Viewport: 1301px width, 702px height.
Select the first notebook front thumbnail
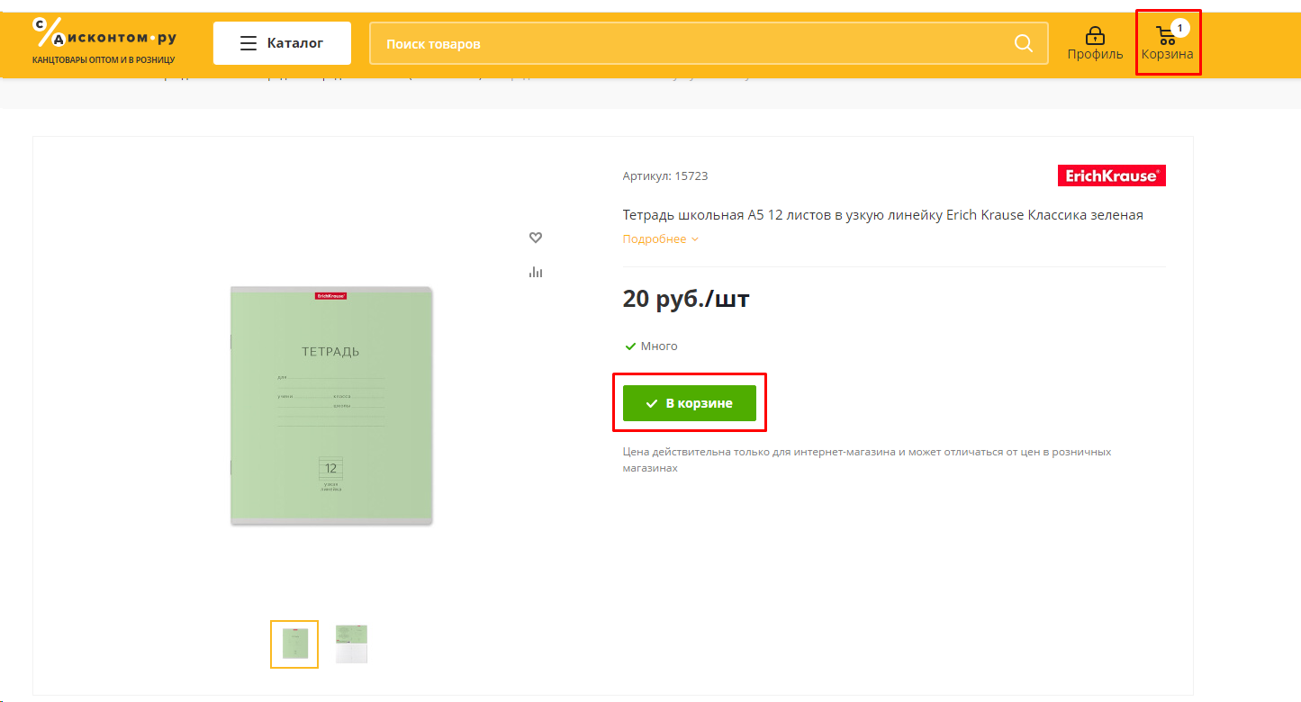(x=294, y=644)
